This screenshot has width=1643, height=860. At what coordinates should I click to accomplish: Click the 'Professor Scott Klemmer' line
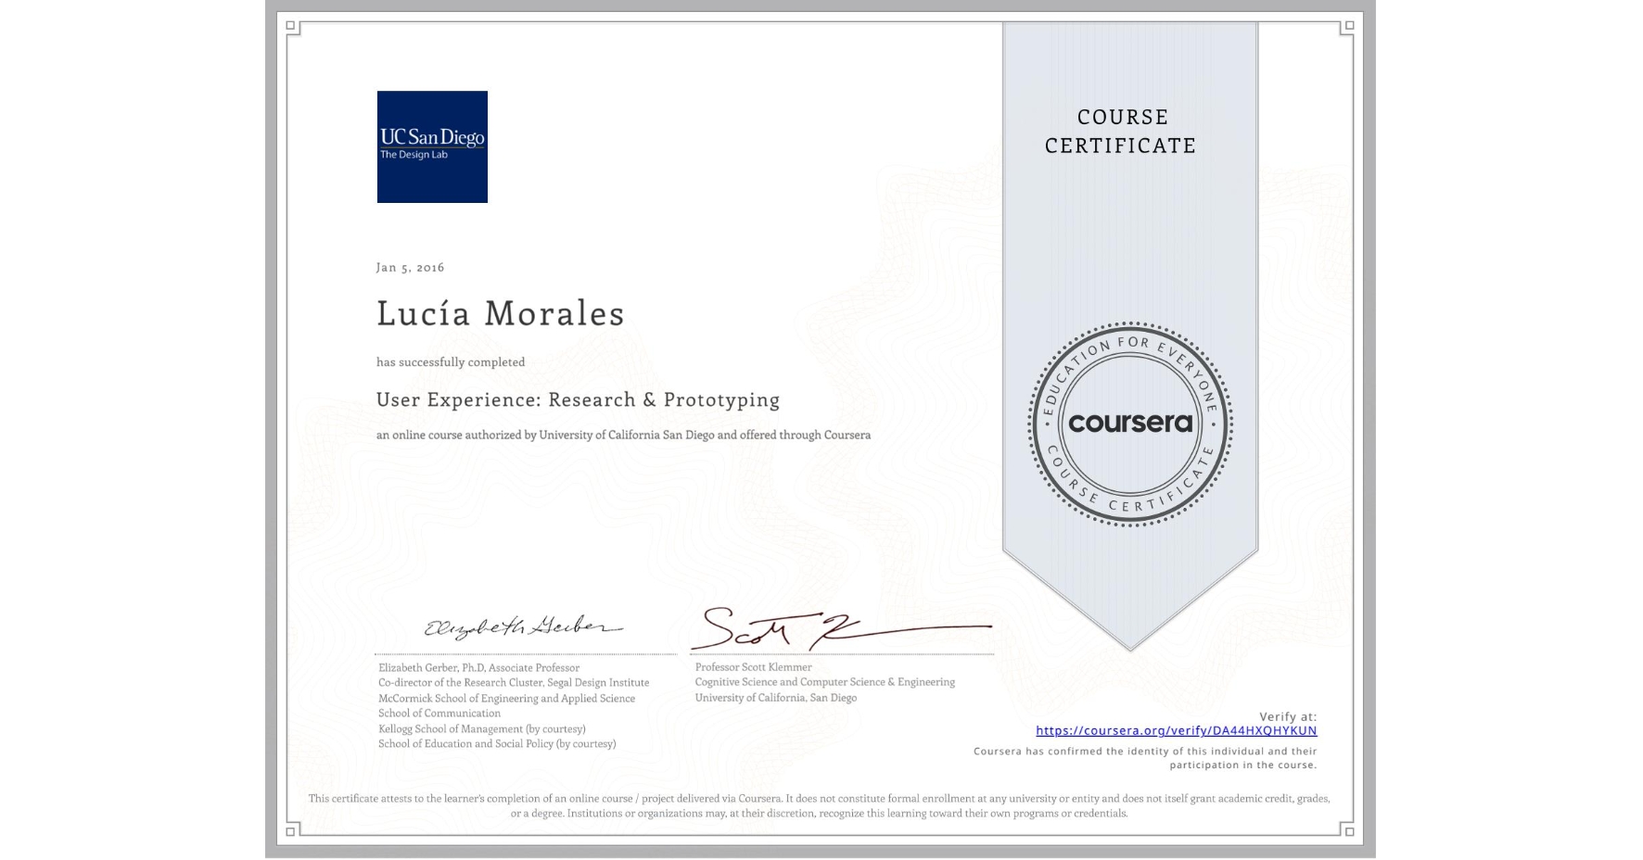(753, 667)
